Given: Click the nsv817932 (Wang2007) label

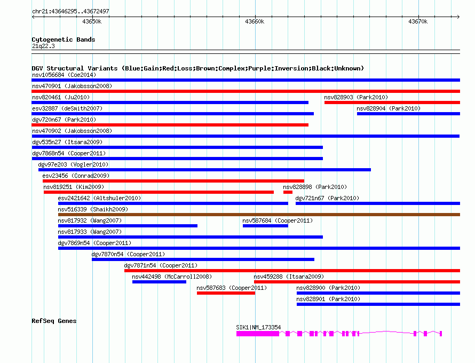Looking at the screenshot, I should tap(90, 220).
